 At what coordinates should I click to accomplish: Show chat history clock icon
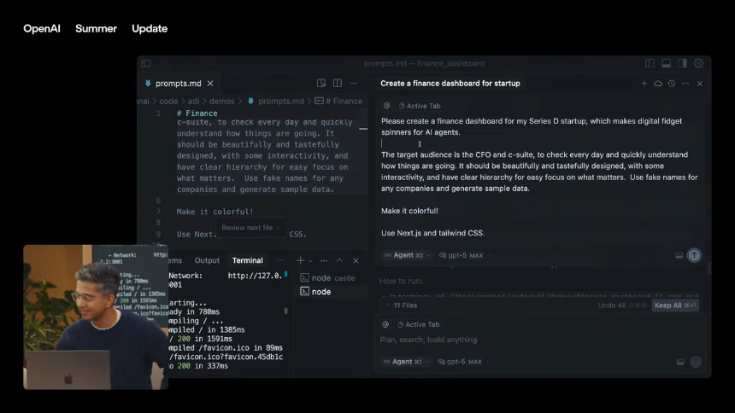tap(672, 84)
